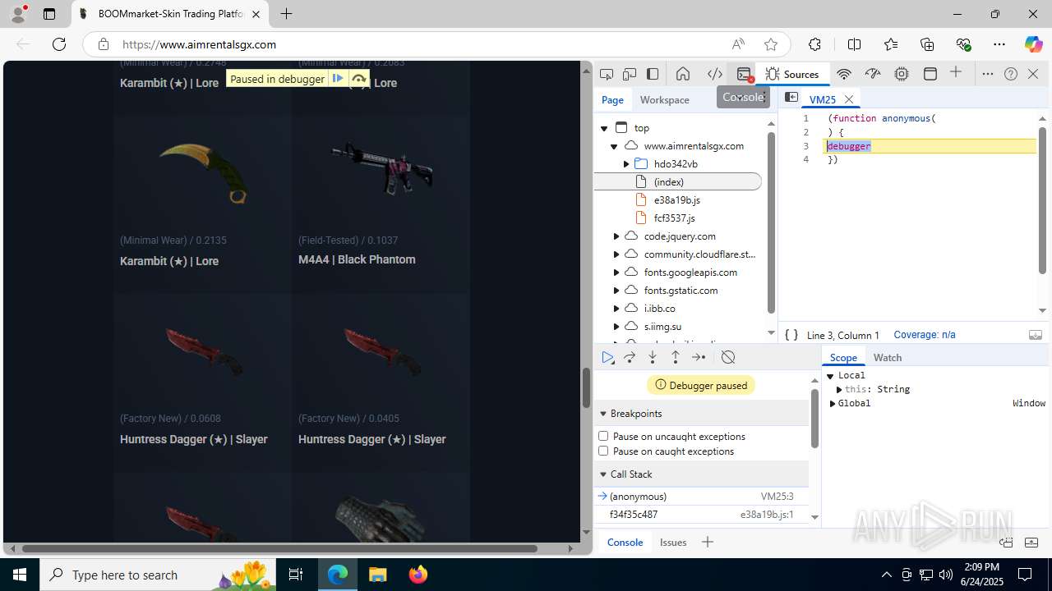Open browser Extensions icon
Image resolution: width=1052 pixels, height=591 pixels.
[814, 44]
